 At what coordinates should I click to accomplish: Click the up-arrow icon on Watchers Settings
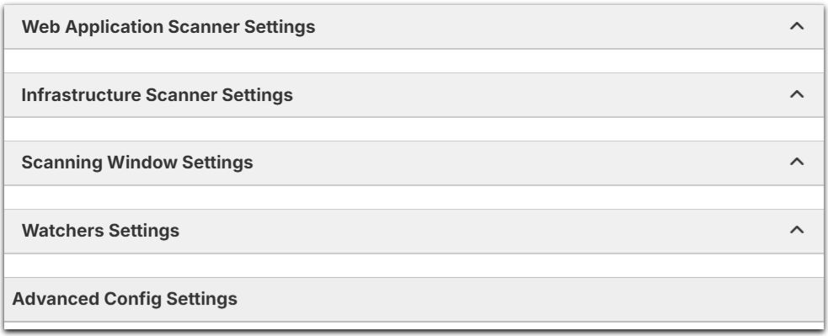[x=796, y=230]
